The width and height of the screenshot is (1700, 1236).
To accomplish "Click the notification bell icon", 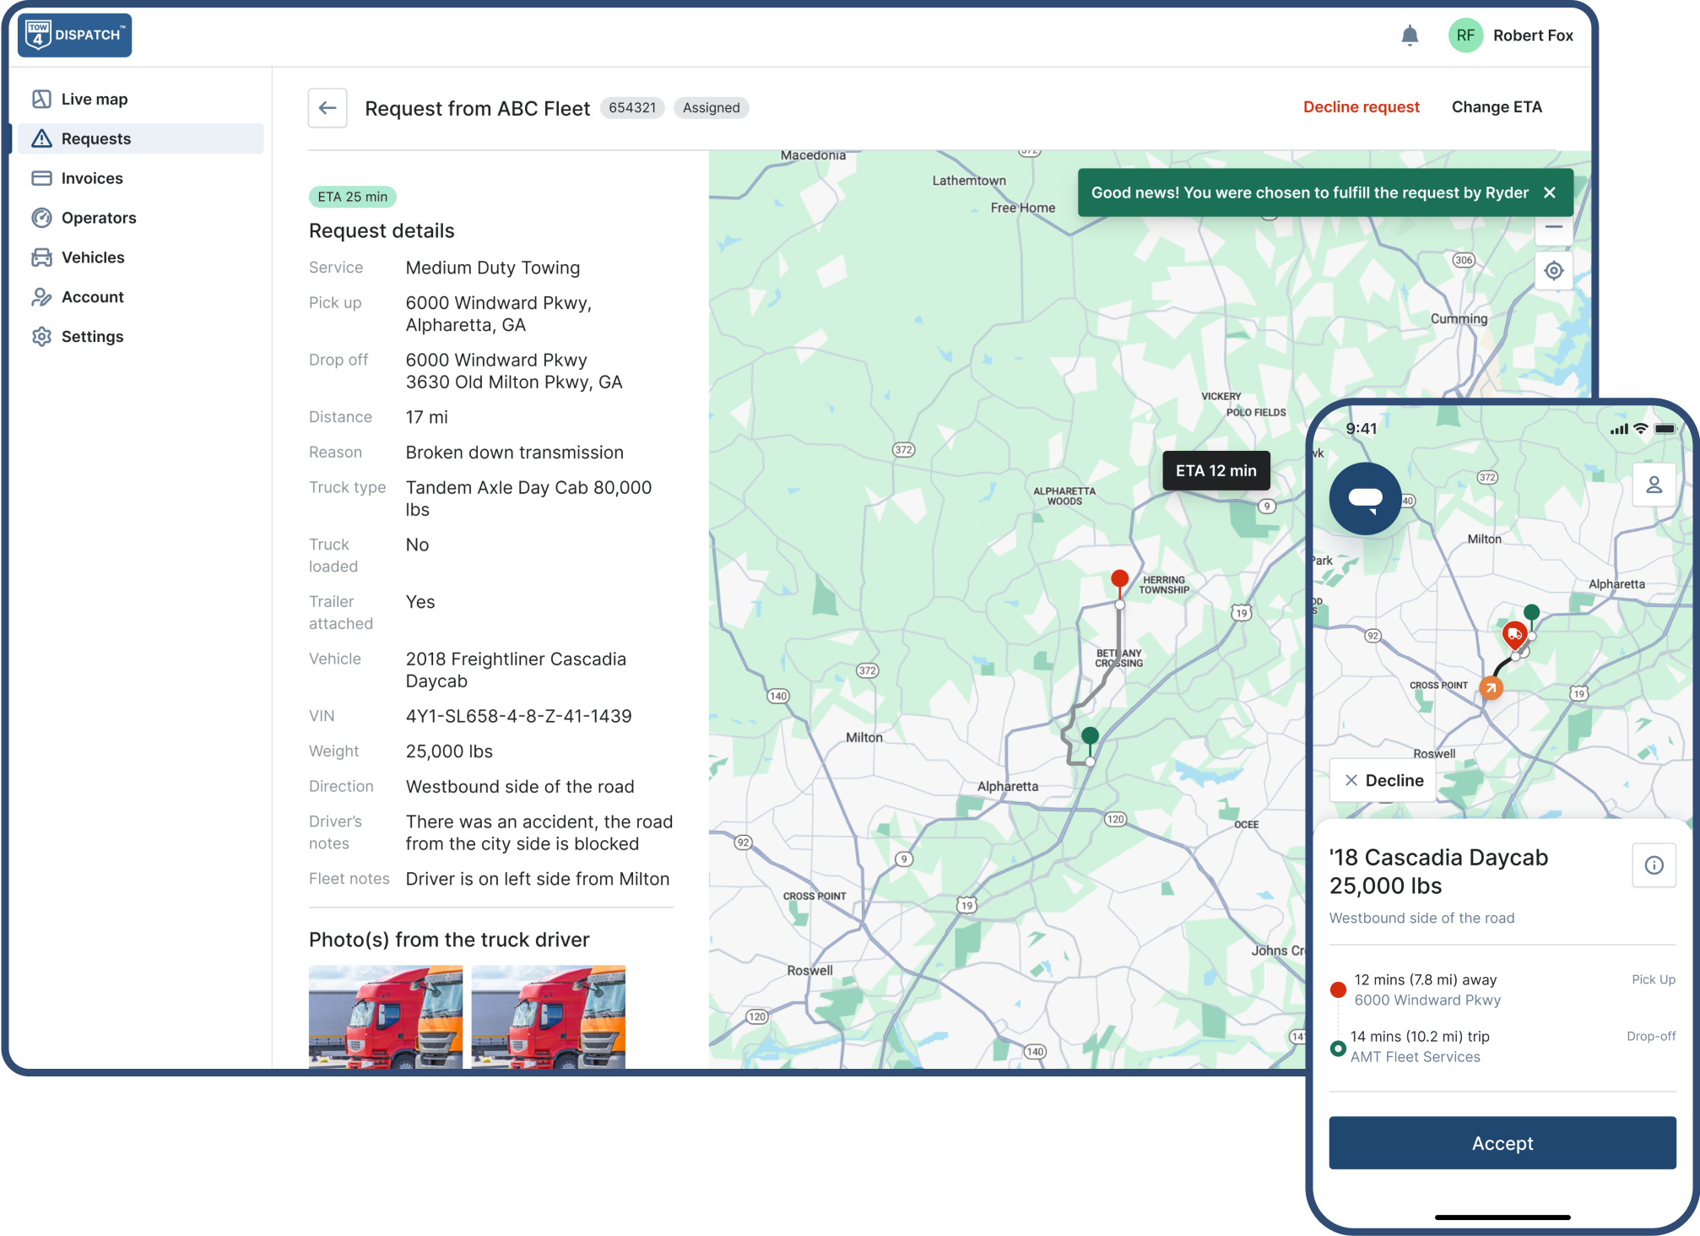I will 1410,35.
